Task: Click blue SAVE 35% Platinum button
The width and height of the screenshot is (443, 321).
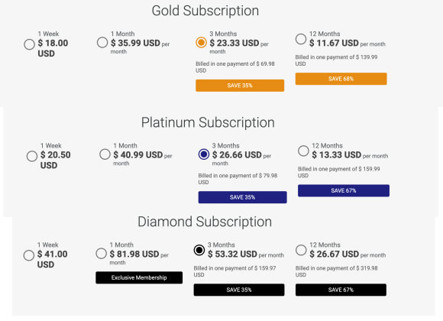Action: click(x=242, y=197)
